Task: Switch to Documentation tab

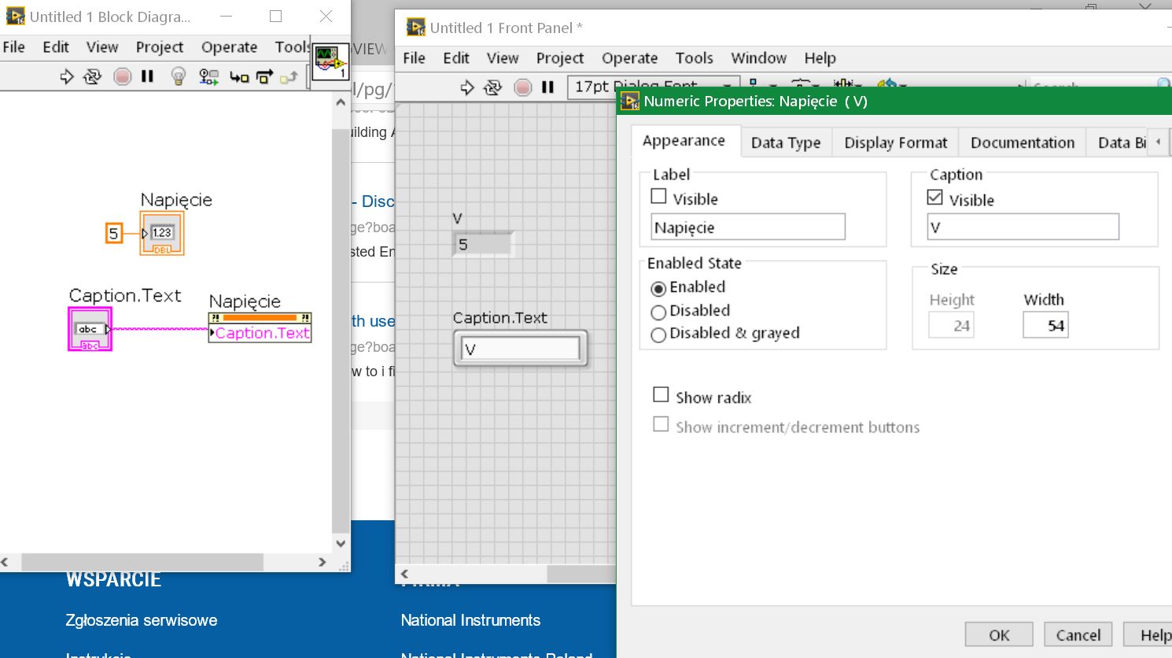Action: click(x=1023, y=142)
